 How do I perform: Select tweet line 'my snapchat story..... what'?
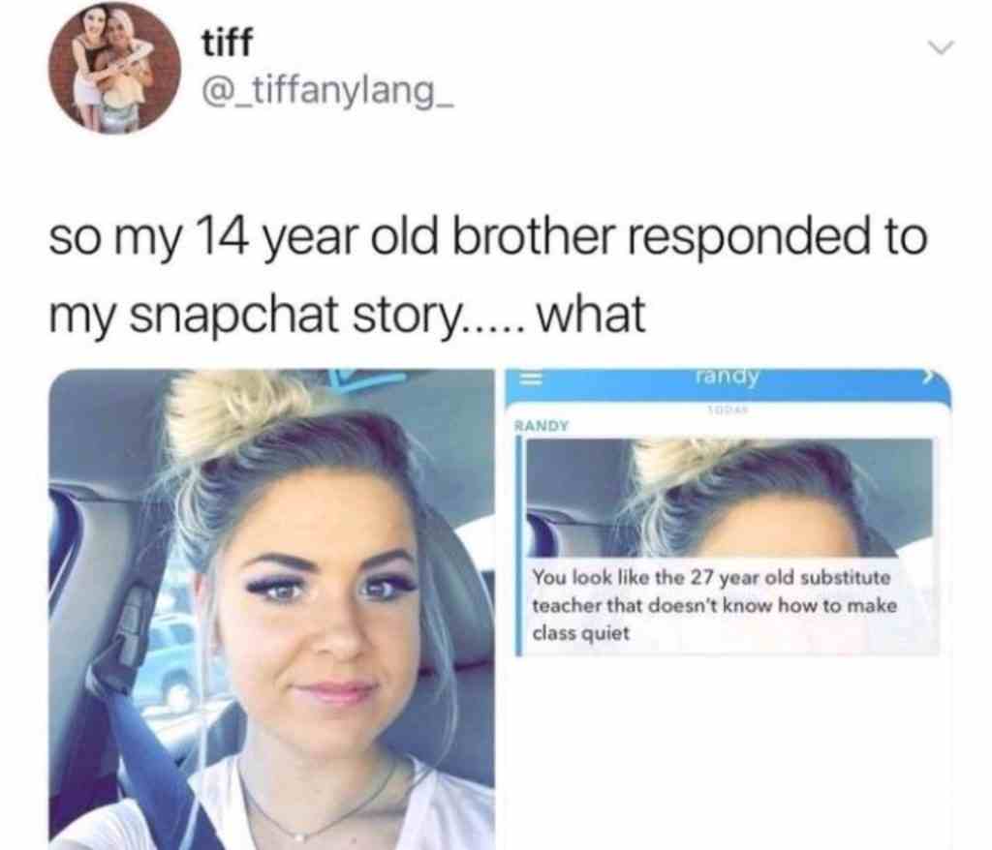click(348, 315)
